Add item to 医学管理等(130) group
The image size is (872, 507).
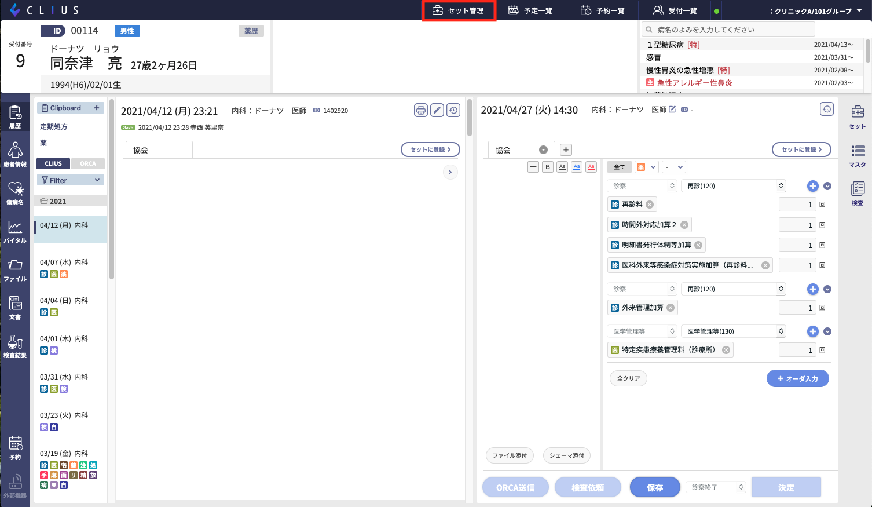click(x=813, y=331)
